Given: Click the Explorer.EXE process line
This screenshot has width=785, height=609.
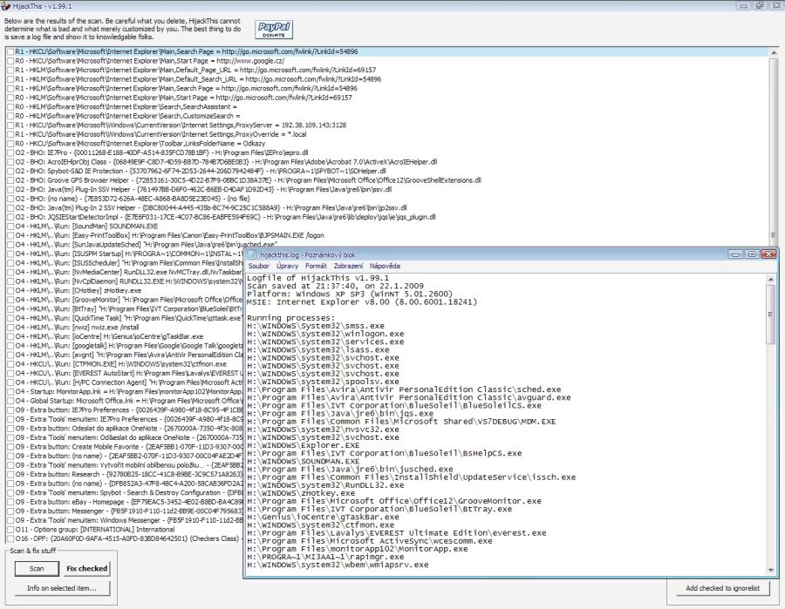Looking at the screenshot, I should click(303, 445).
